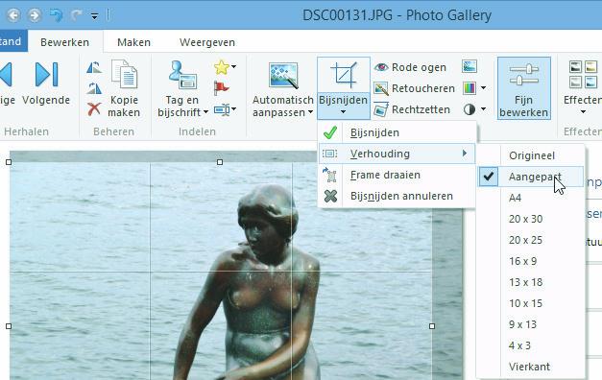Click the color adjustment icon
Image resolution: width=602 pixels, height=380 pixels.
coord(470,88)
